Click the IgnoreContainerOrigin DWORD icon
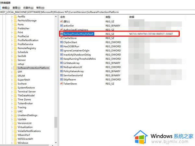Viewport: 195px width, 146px height. point(61,51)
